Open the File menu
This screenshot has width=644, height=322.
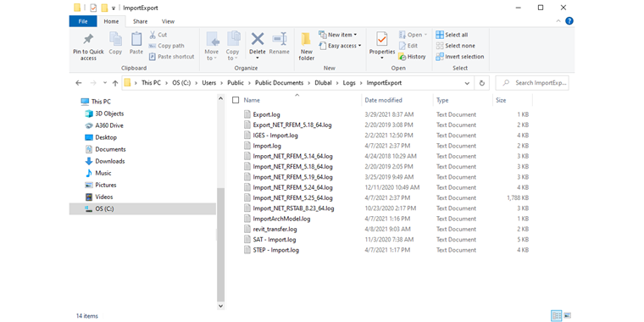pos(83,21)
